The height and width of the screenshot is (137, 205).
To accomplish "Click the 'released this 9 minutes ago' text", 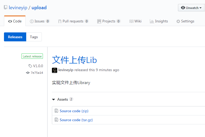I will (x=97, y=70).
